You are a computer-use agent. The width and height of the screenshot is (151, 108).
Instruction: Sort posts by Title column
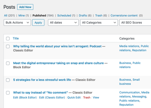[16, 39]
